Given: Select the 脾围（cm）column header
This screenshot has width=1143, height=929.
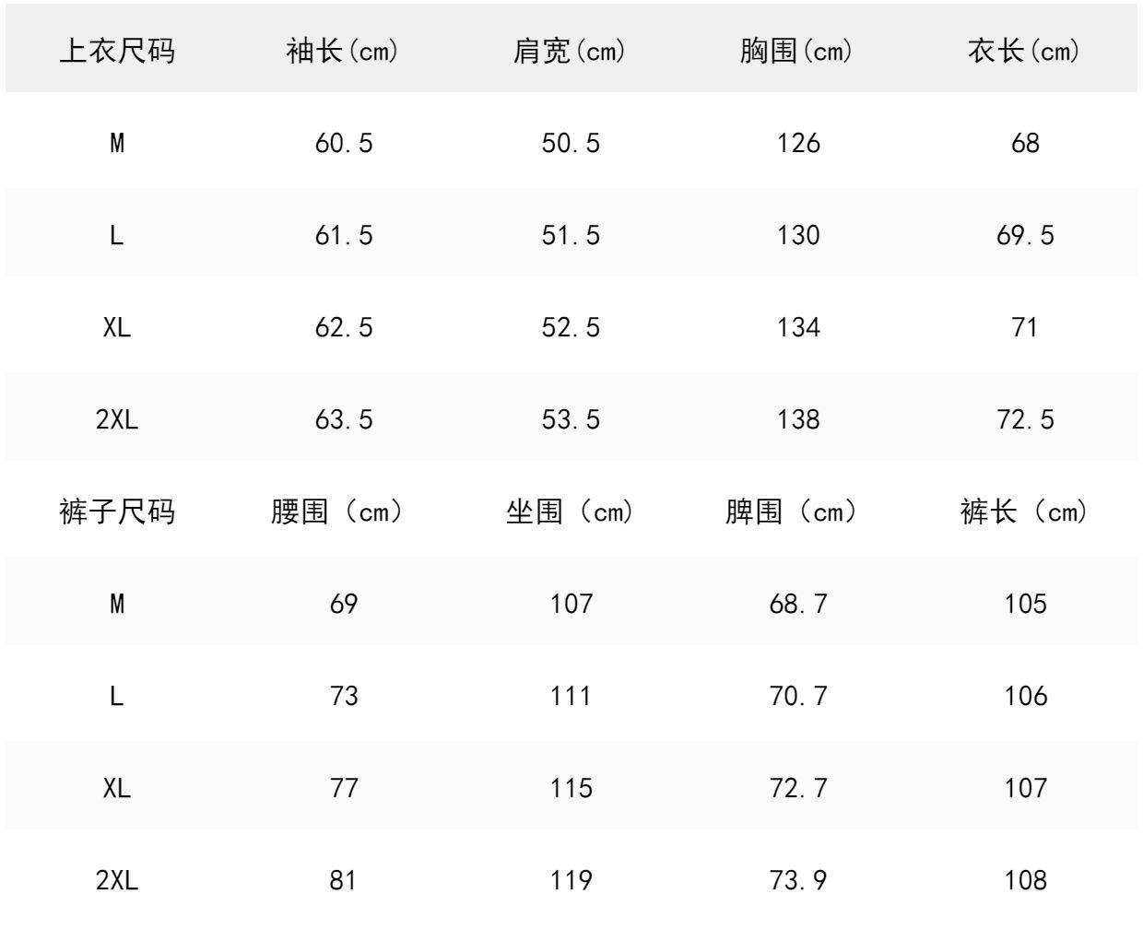Looking at the screenshot, I should point(793,512).
